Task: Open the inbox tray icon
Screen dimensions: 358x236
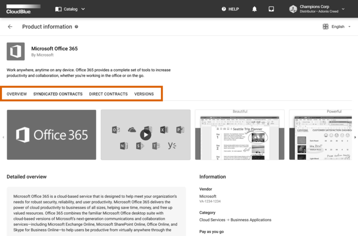Action: tap(271, 9)
